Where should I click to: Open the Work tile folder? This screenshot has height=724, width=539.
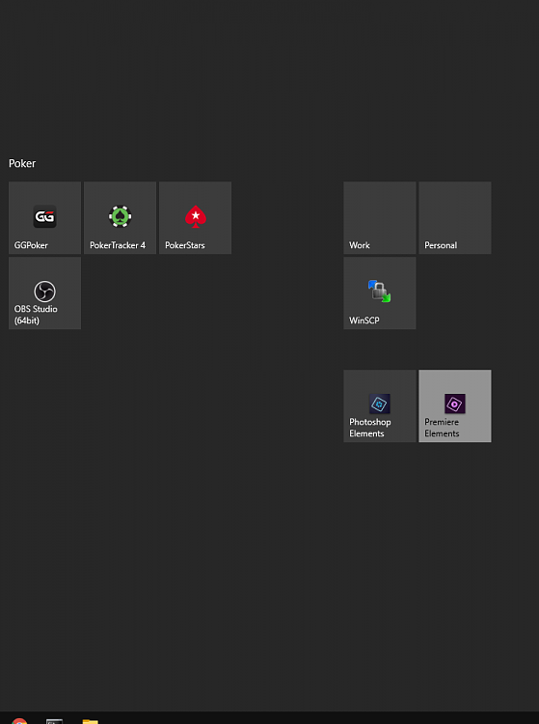[380, 217]
